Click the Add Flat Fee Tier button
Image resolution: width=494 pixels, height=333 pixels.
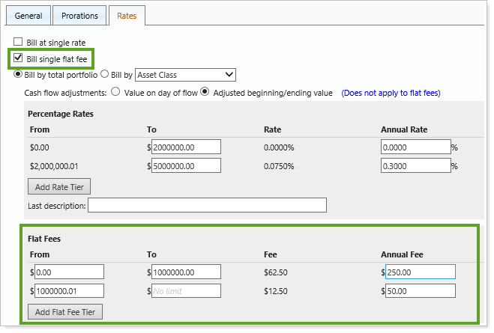(65, 311)
